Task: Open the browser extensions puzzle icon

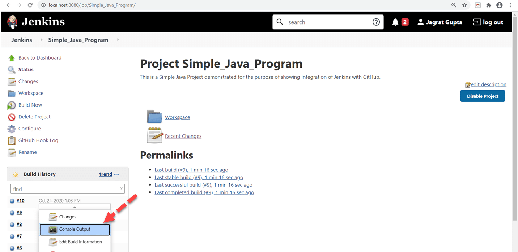Action: click(x=489, y=5)
